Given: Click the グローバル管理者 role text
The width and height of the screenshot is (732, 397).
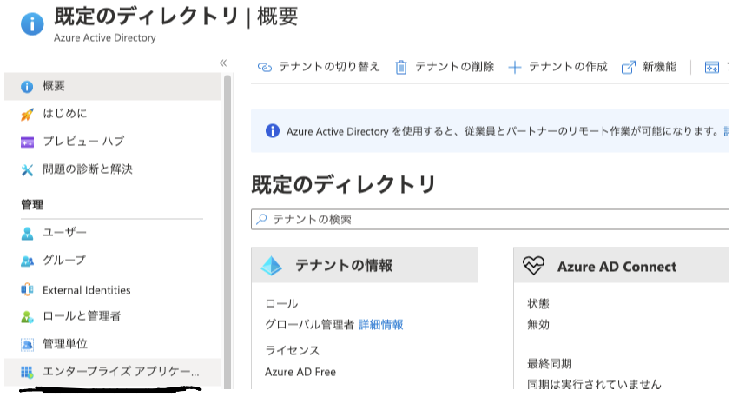Looking at the screenshot, I should click(x=309, y=325).
